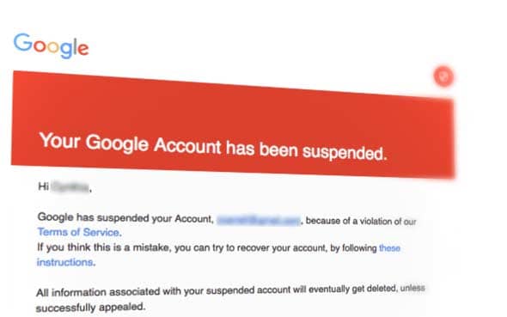507x317 pixels.
Task: Open the 'instructions' link text
Action: [66, 262]
